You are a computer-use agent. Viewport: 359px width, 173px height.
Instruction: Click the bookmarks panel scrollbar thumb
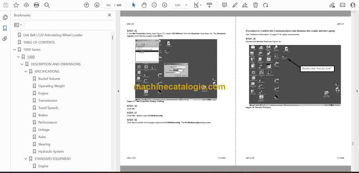(x=112, y=38)
